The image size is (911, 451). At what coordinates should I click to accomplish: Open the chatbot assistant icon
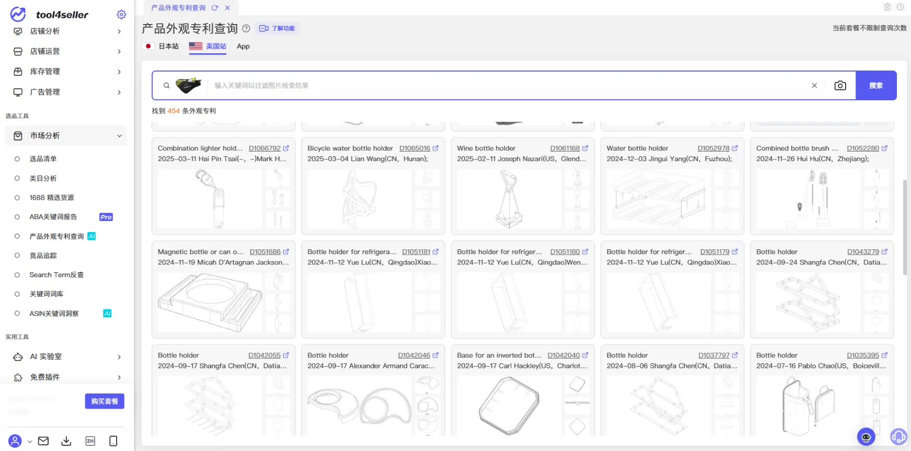click(866, 437)
